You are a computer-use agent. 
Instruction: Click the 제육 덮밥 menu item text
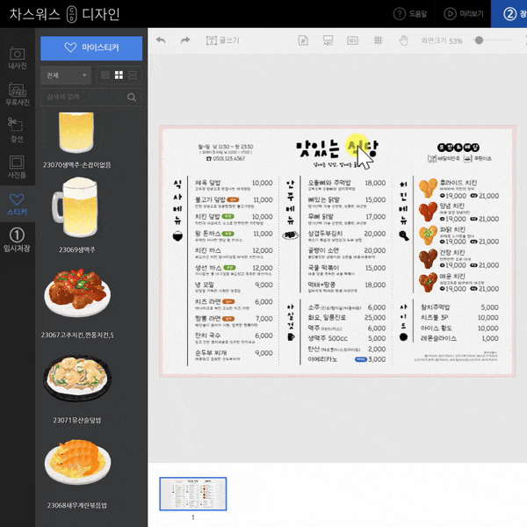207,183
